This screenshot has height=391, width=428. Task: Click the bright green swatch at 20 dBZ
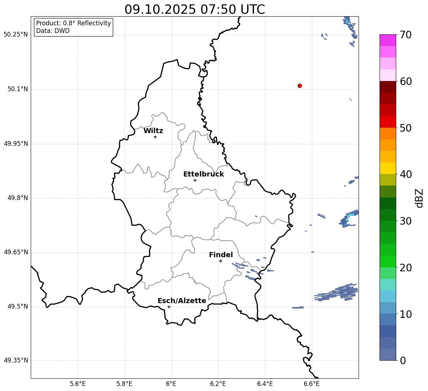[388, 261]
